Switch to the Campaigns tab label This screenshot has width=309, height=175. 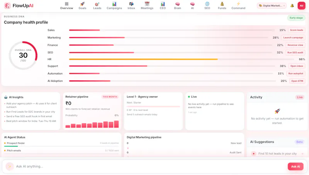pos(114,8)
